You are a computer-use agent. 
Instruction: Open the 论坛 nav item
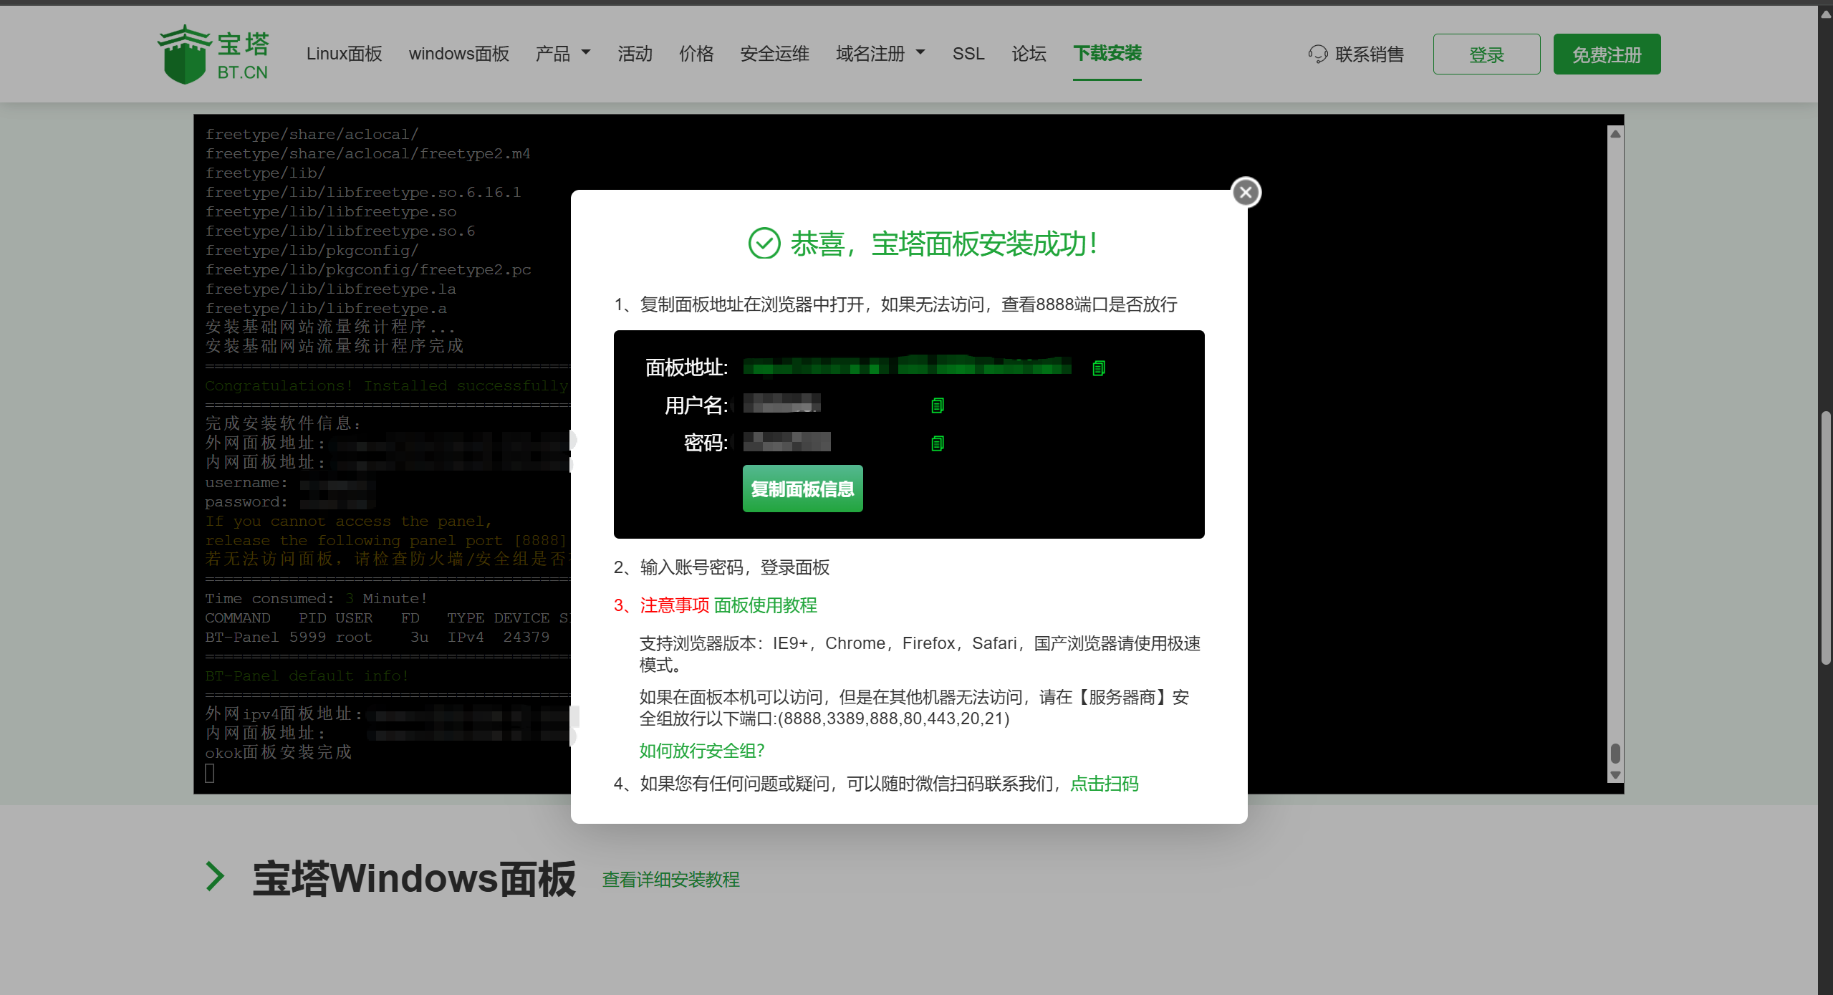(x=1029, y=54)
